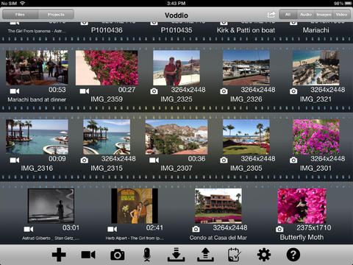This screenshot has width=353, height=265.
Task: Tap video icon under Astrud Gilberto clip
Action: (x=29, y=229)
